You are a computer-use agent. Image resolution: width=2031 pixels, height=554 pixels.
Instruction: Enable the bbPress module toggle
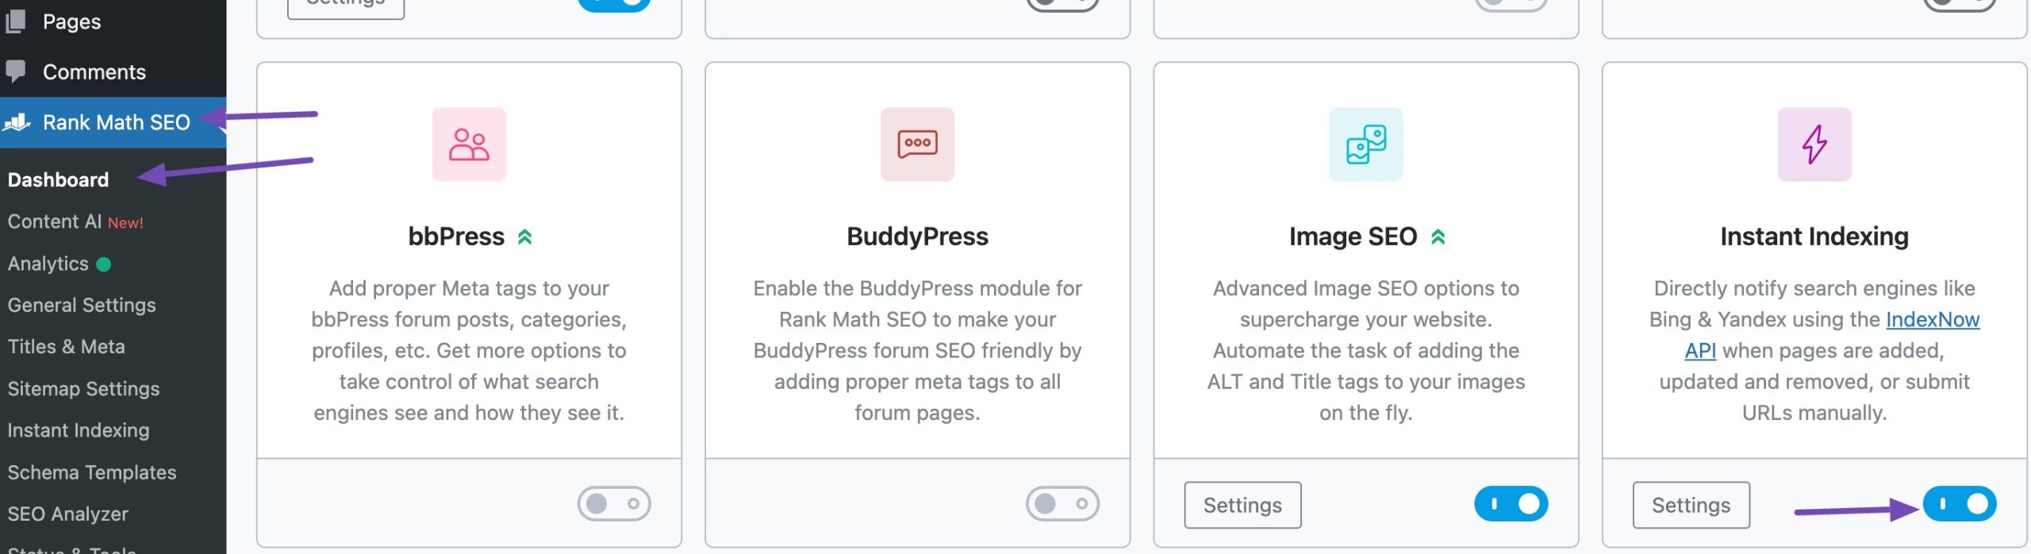pos(613,504)
